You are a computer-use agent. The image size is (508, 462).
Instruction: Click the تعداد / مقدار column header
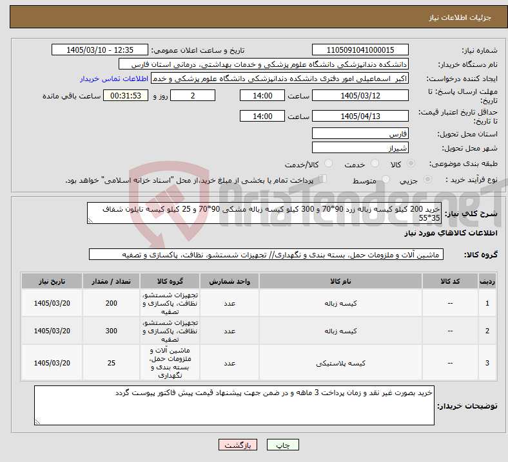111,281
